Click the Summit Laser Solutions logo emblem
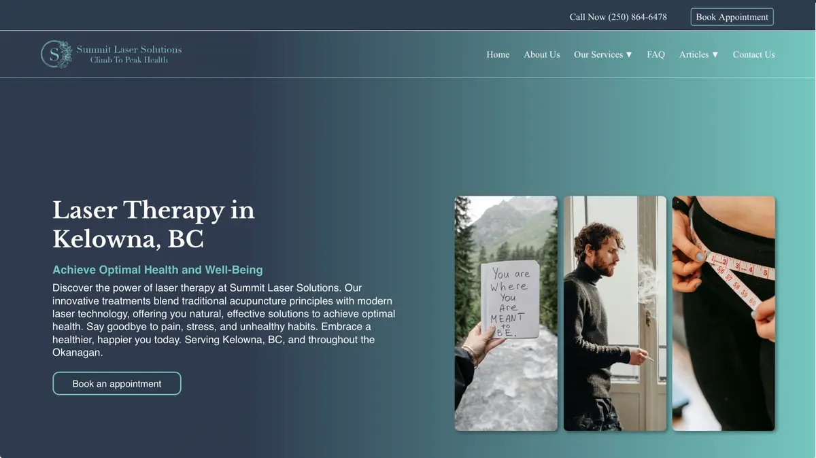Screen dimensions: 816x458 click(x=56, y=54)
